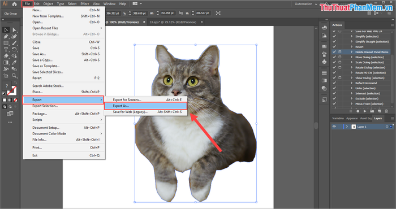Open Arrange Documents dropdown arrow
396x209 pixels.
point(141,4)
